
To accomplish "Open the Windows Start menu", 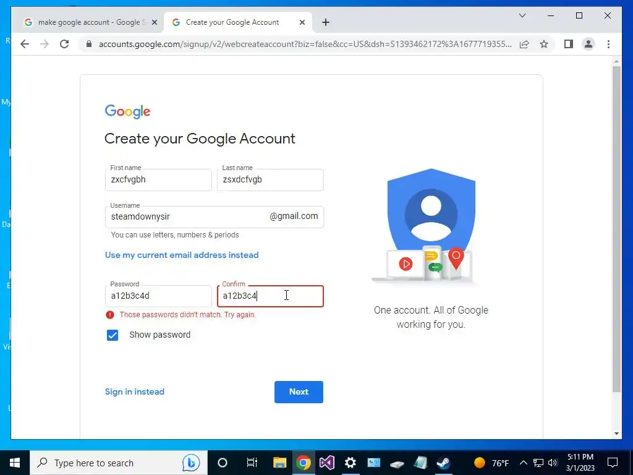I will tap(15, 463).
